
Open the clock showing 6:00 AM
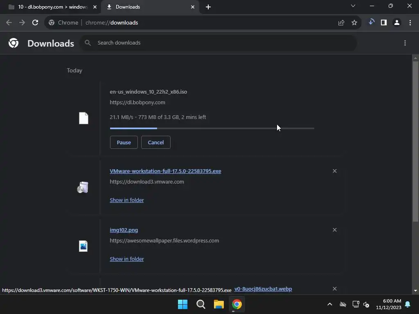(389, 304)
